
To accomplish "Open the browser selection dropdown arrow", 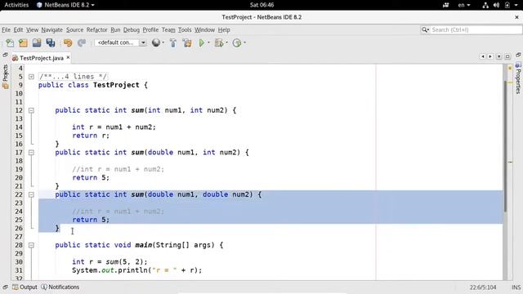I will coord(163,42).
